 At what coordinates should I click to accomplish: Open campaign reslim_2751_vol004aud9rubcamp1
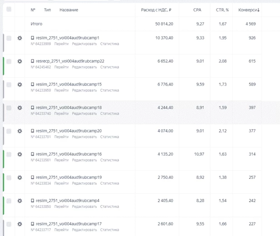click(x=68, y=38)
